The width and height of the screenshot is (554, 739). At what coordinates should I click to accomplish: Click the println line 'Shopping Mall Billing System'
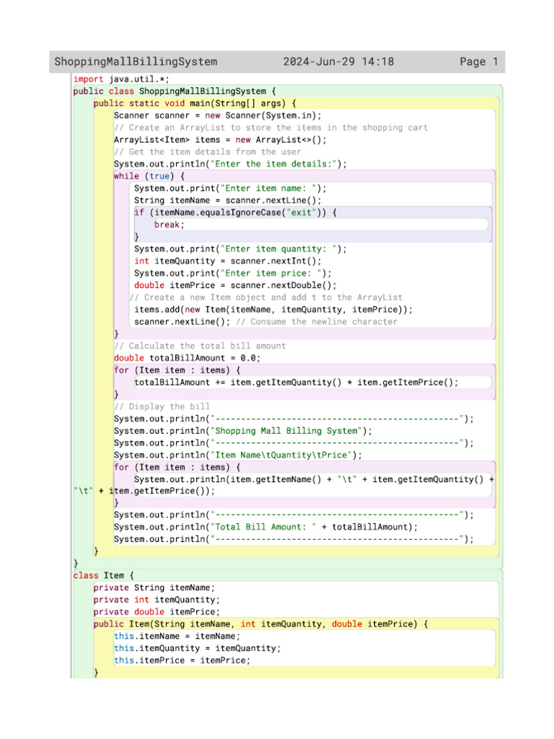[x=242, y=432]
